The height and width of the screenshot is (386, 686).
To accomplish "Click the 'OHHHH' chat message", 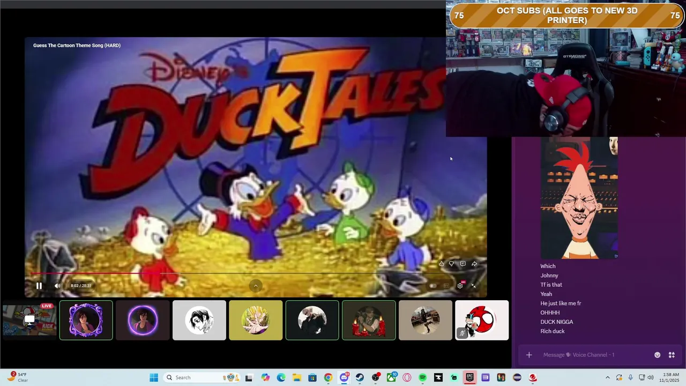I will (550, 313).
